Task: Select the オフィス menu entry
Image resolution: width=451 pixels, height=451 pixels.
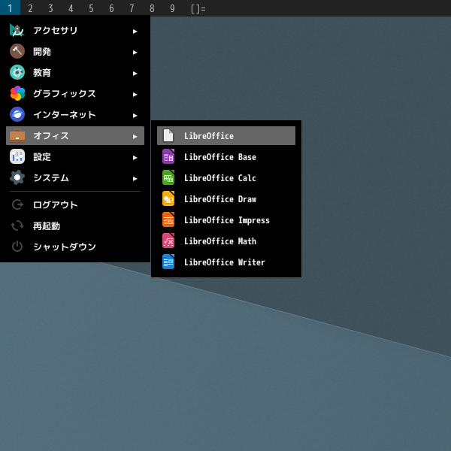Action: (x=75, y=135)
